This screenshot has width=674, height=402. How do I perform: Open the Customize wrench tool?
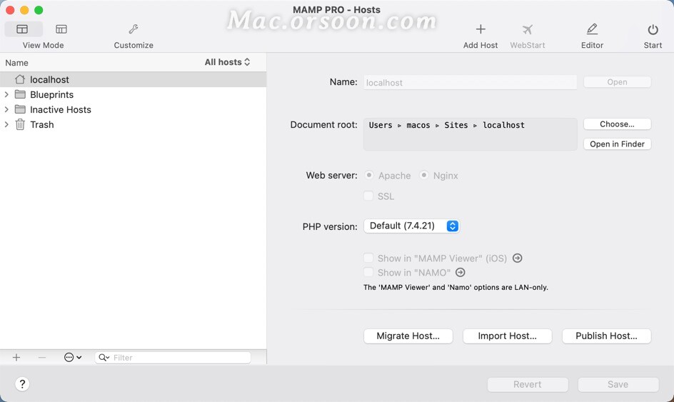point(134,29)
